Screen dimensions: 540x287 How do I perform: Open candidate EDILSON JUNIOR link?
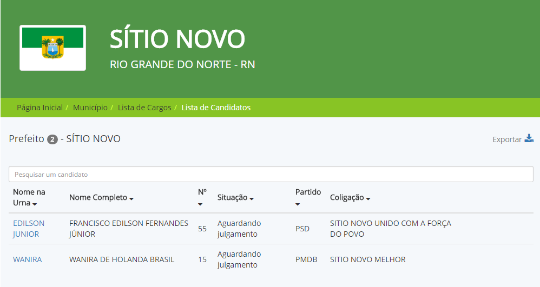tap(29, 229)
